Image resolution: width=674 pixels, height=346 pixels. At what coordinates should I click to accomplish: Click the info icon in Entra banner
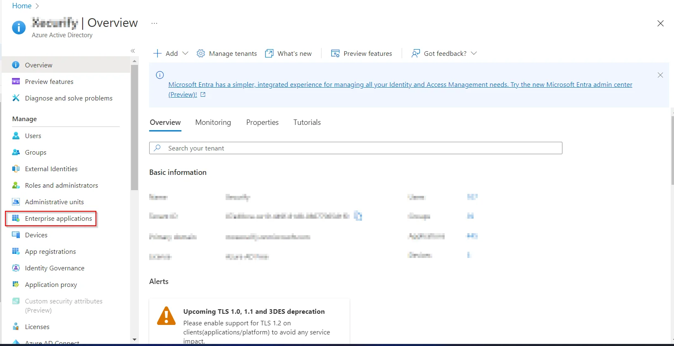[160, 75]
